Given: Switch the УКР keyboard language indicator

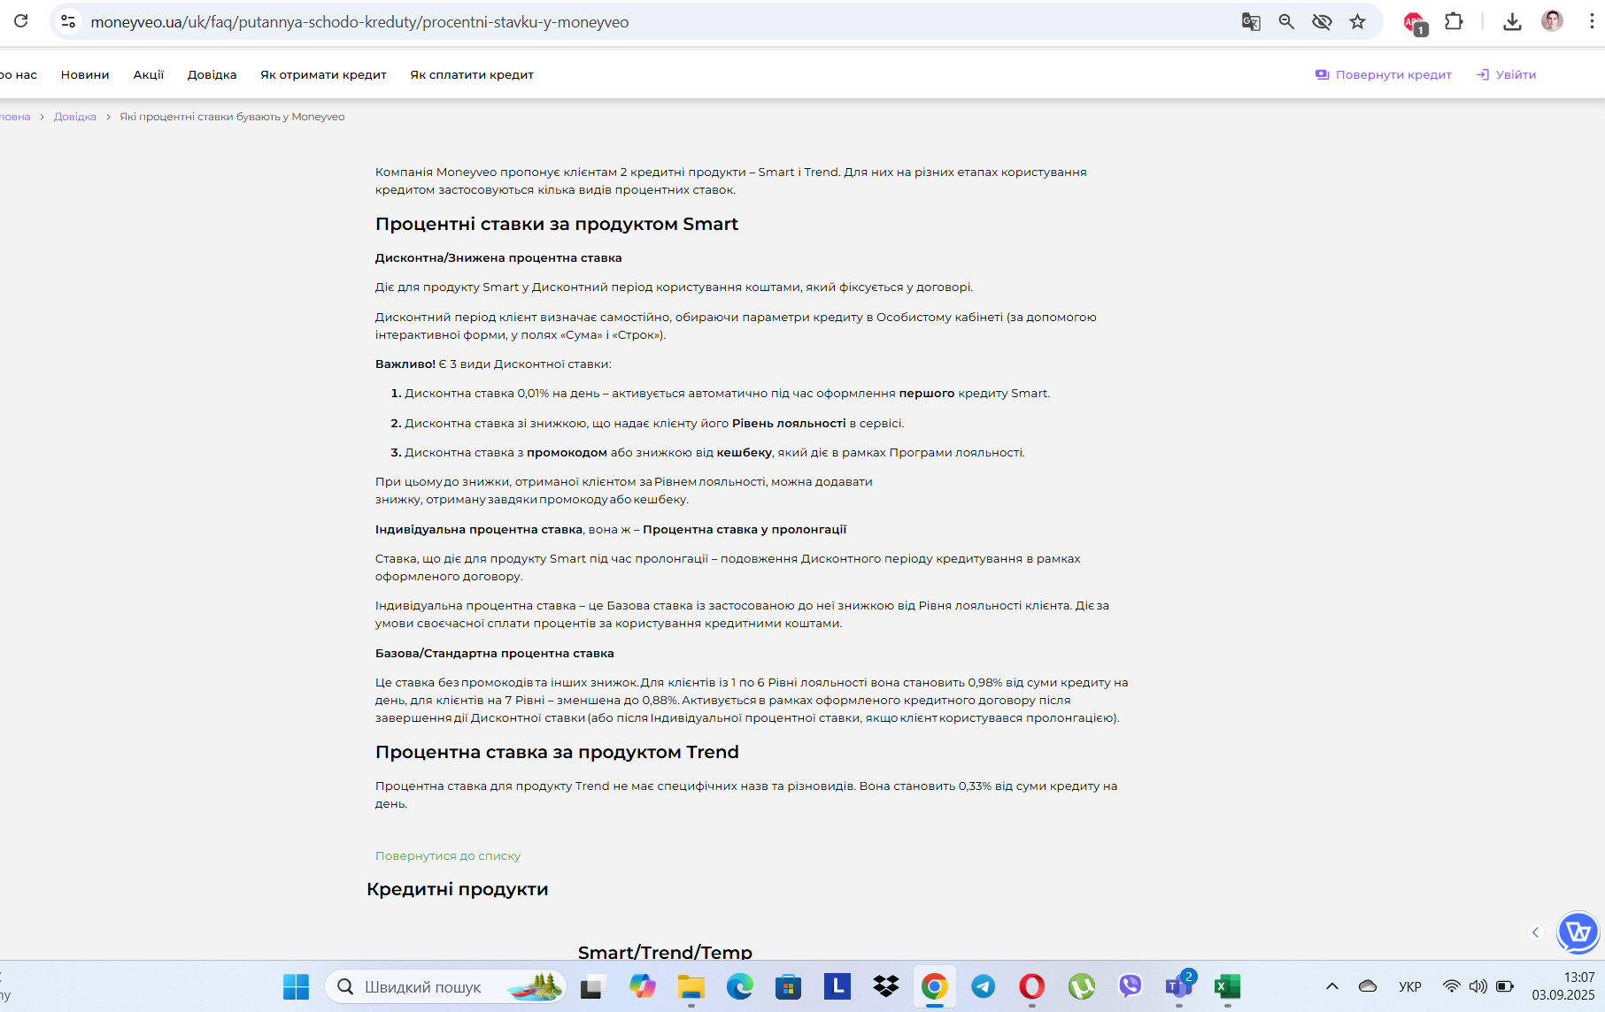Looking at the screenshot, I should (x=1410, y=986).
